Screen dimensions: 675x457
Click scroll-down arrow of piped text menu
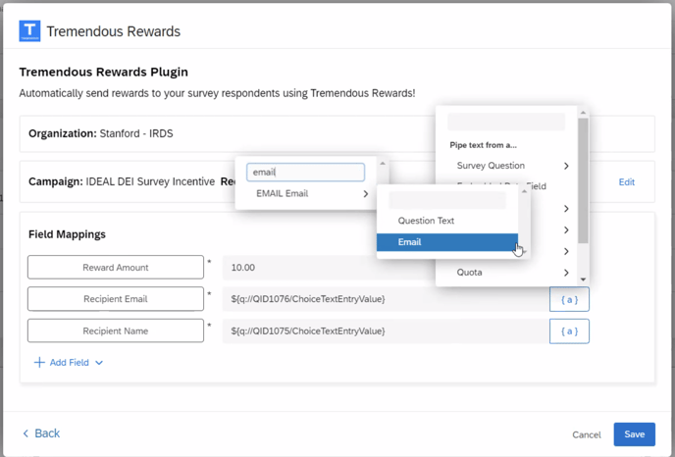pos(584,279)
